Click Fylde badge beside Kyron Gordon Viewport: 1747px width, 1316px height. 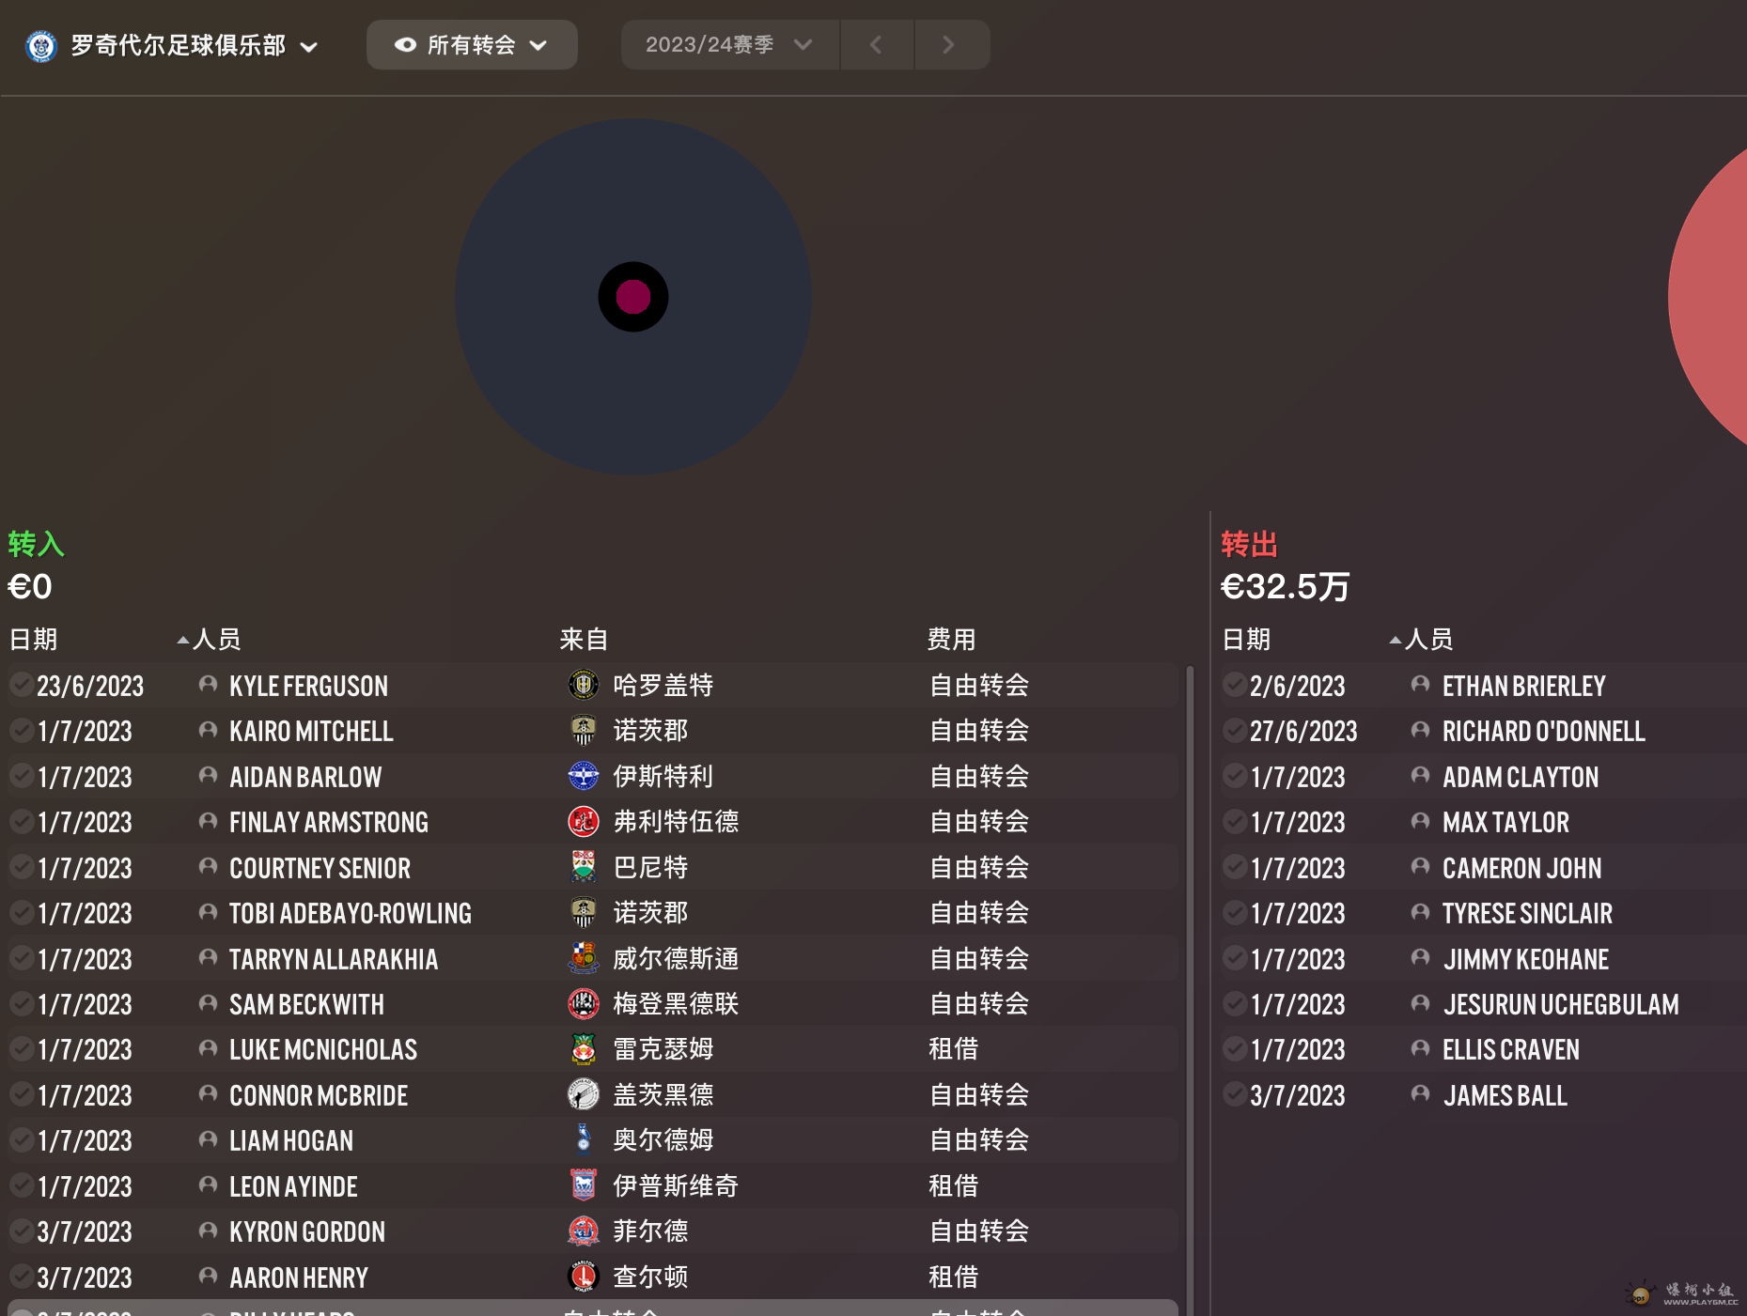click(x=584, y=1231)
